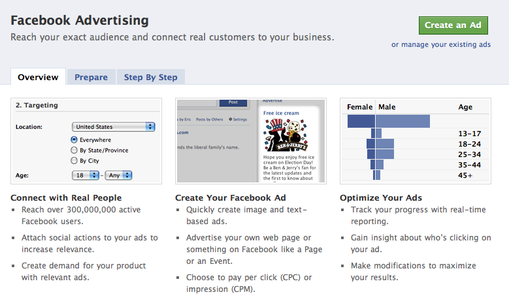Click the Targeting preview thumbnail heading
The height and width of the screenshot is (303, 509).
pos(37,105)
